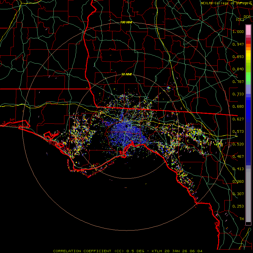Click the 0.467 scale value
The width and height of the screenshot is (253, 253).
click(238, 157)
